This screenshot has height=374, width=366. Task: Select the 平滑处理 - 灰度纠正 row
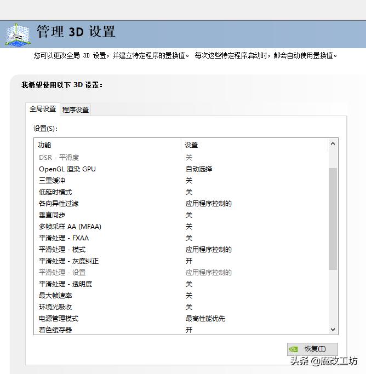point(181,261)
